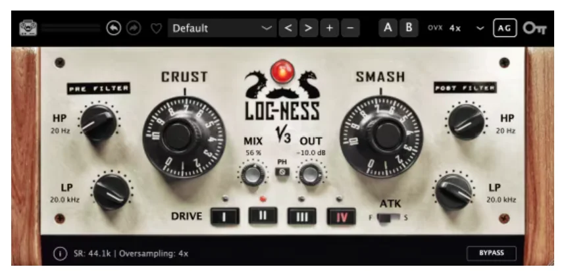Switch to the B state
The image size is (566, 271).
pyautogui.click(x=409, y=28)
